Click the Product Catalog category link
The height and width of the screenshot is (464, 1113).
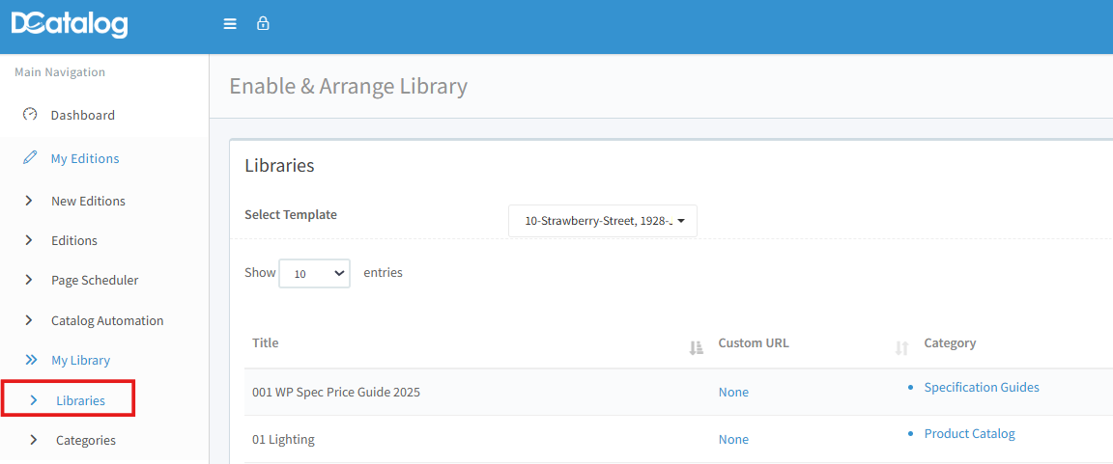[x=969, y=433]
